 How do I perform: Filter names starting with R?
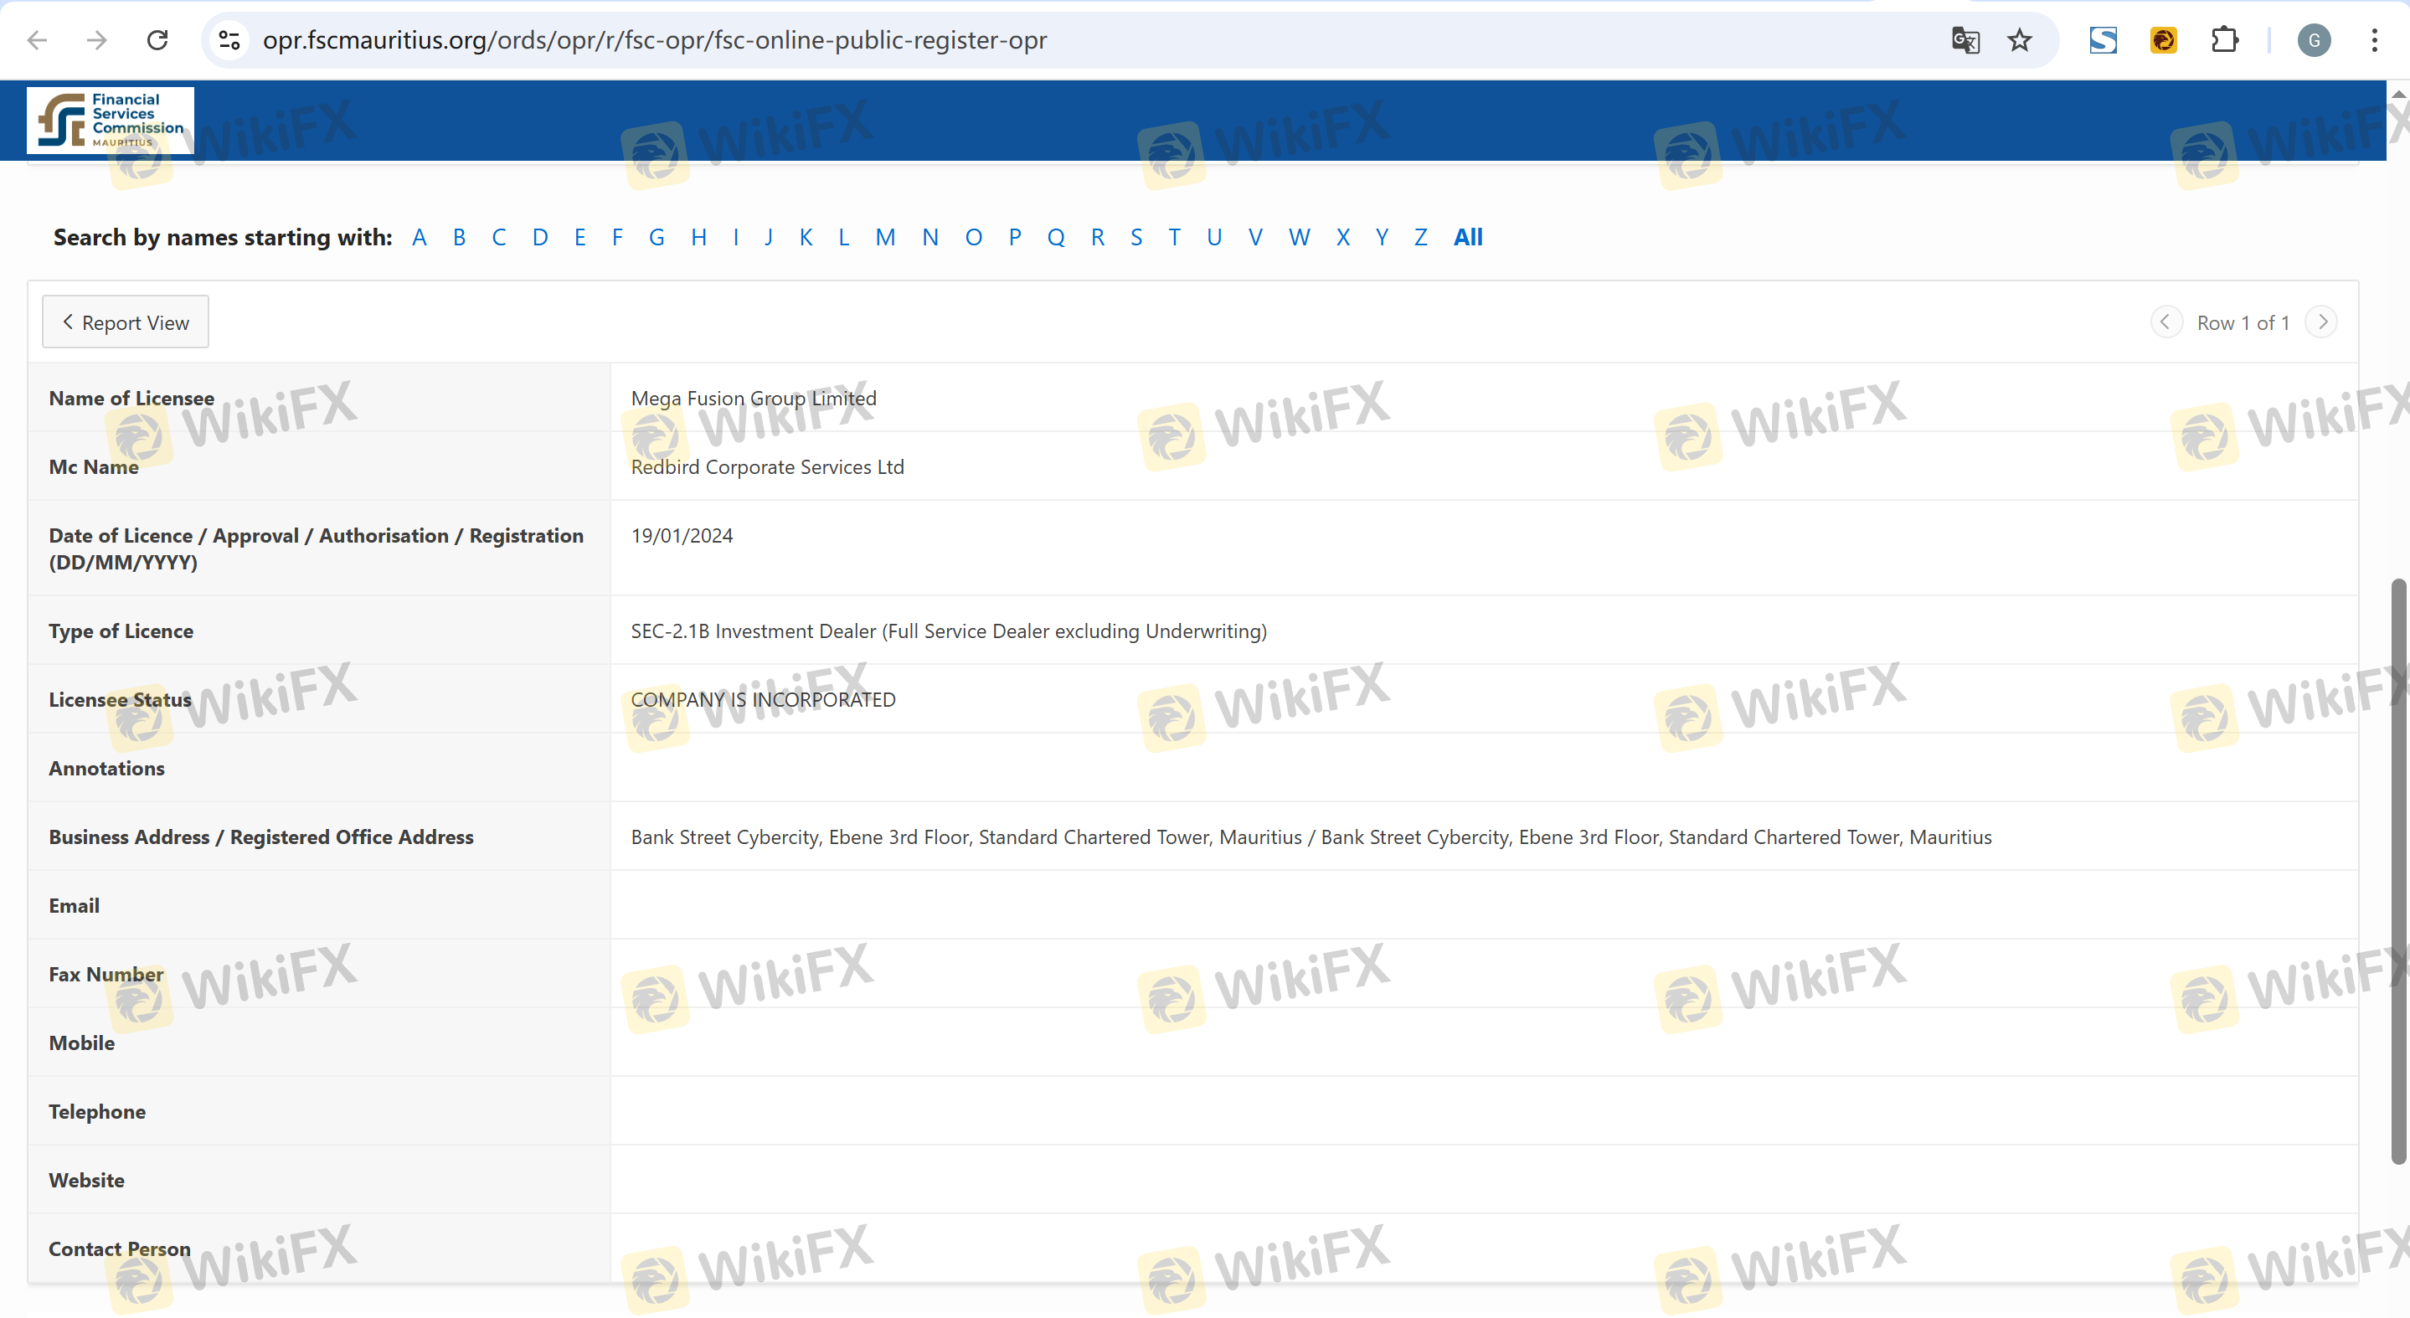(x=1098, y=238)
